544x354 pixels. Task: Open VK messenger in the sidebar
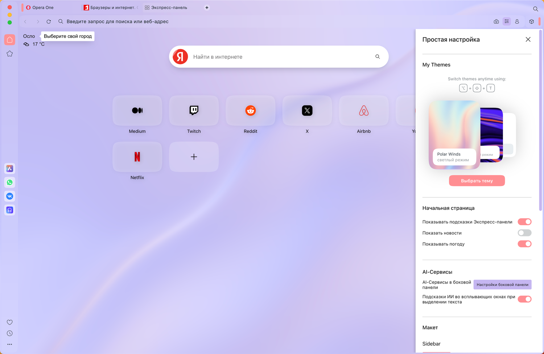10,196
